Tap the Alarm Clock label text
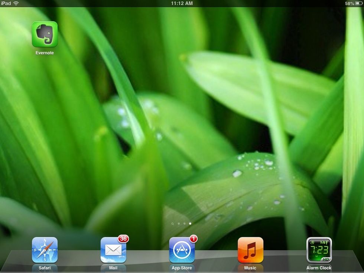The image size is (364, 273). 319,268
